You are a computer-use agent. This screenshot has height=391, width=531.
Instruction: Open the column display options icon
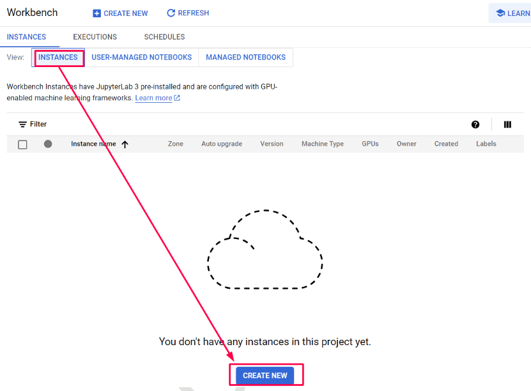point(507,124)
